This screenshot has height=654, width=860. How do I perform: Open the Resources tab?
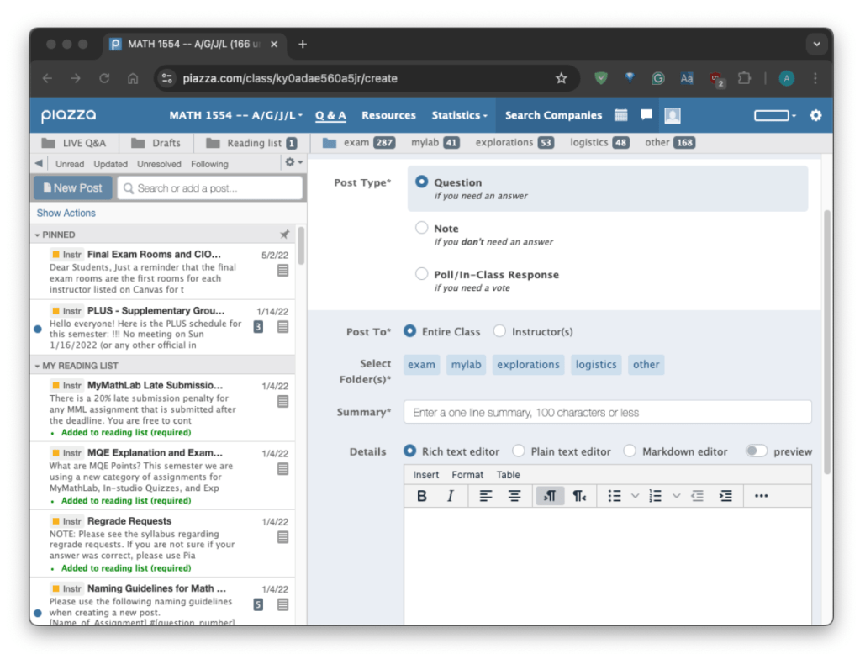coord(388,115)
